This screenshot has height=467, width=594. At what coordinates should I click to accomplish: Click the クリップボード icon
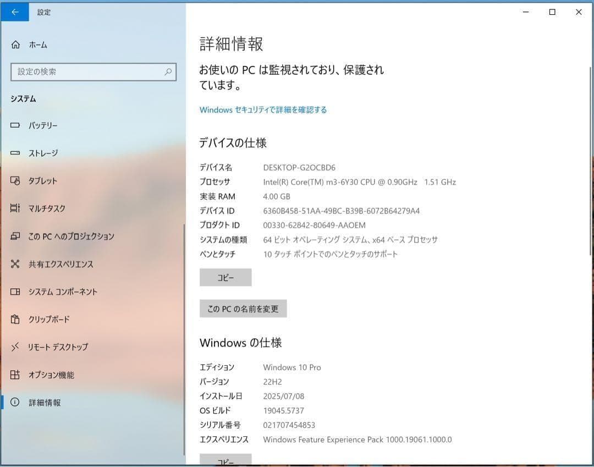[15, 319]
